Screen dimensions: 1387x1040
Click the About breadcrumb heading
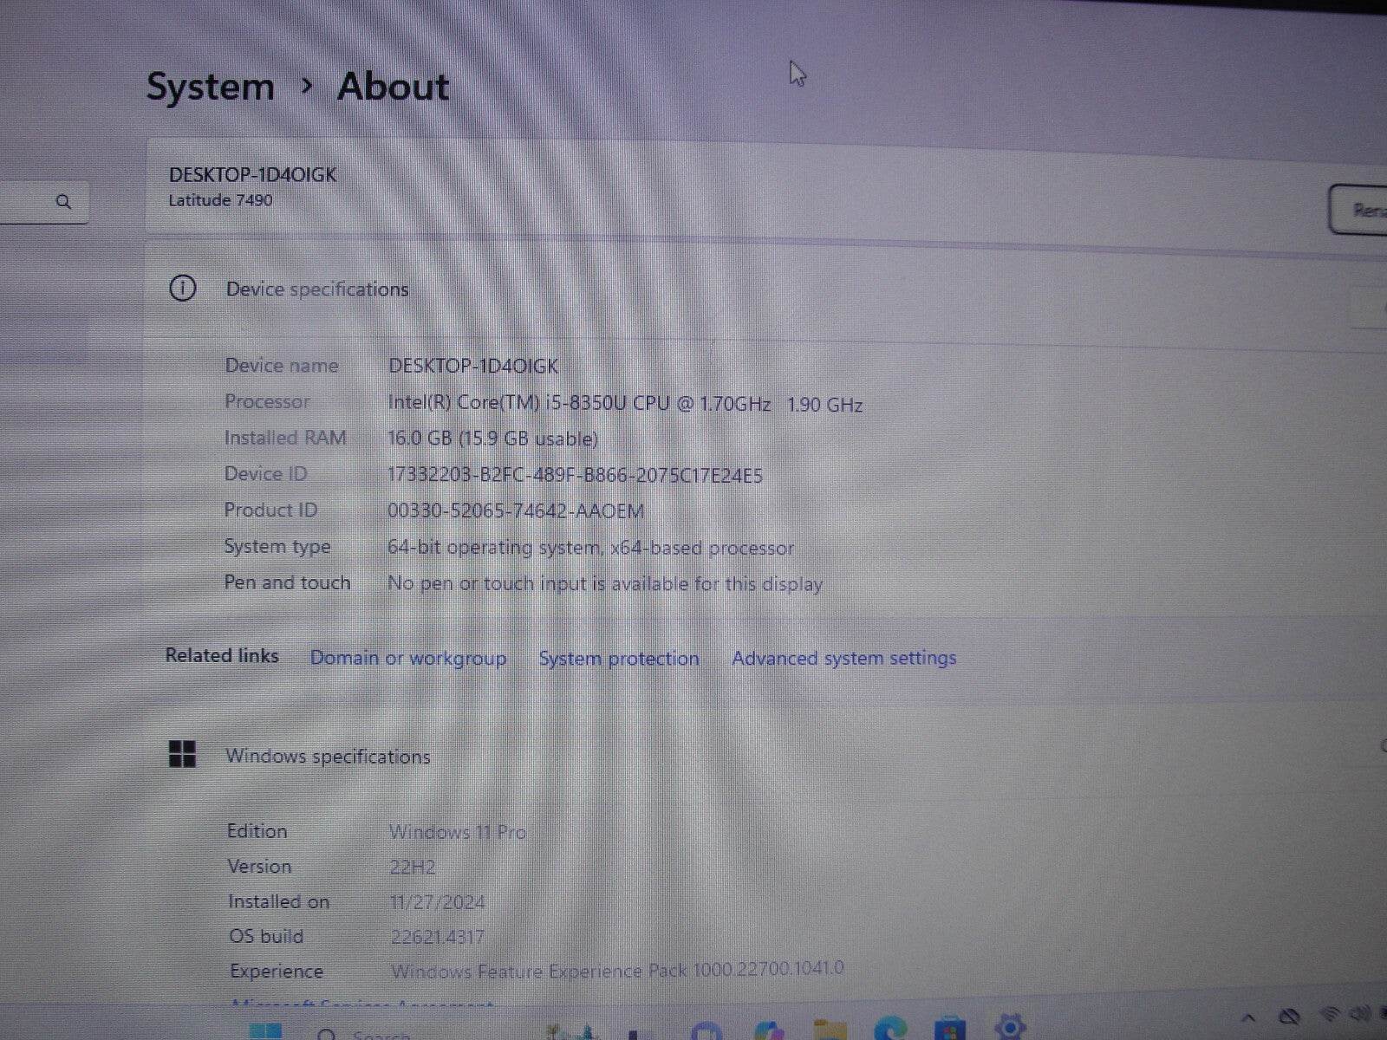coord(392,87)
